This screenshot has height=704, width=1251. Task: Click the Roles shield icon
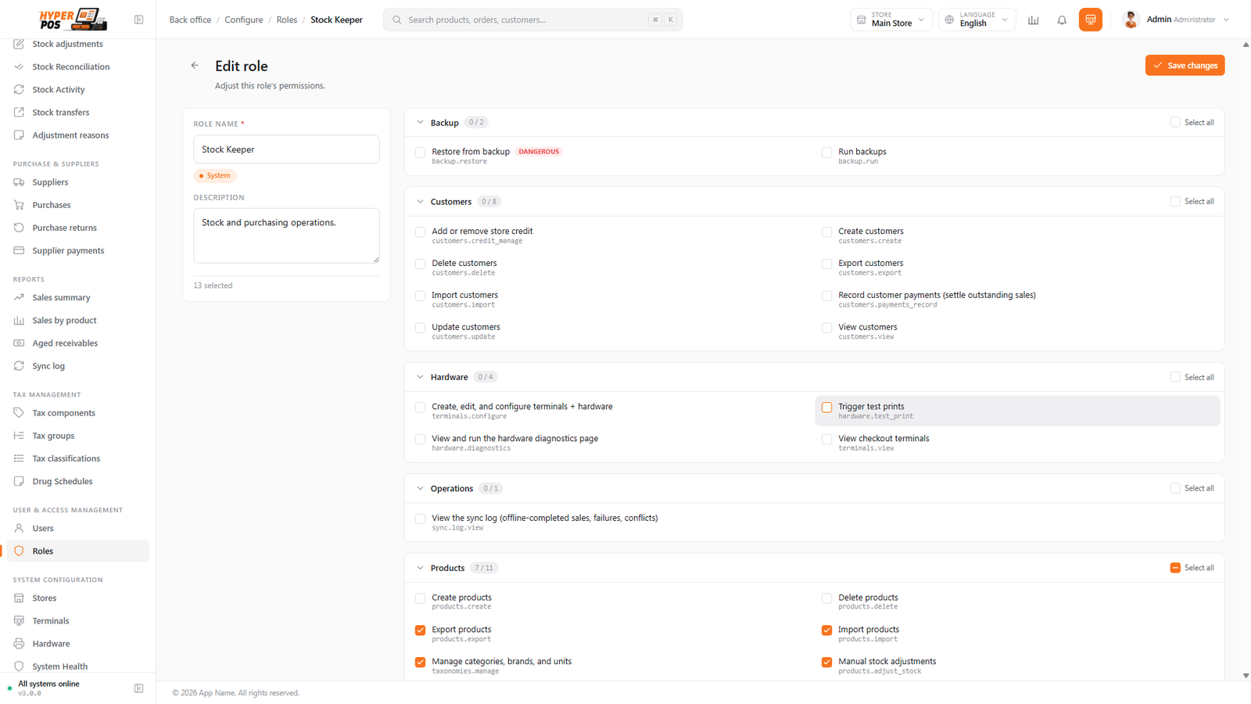click(x=19, y=551)
